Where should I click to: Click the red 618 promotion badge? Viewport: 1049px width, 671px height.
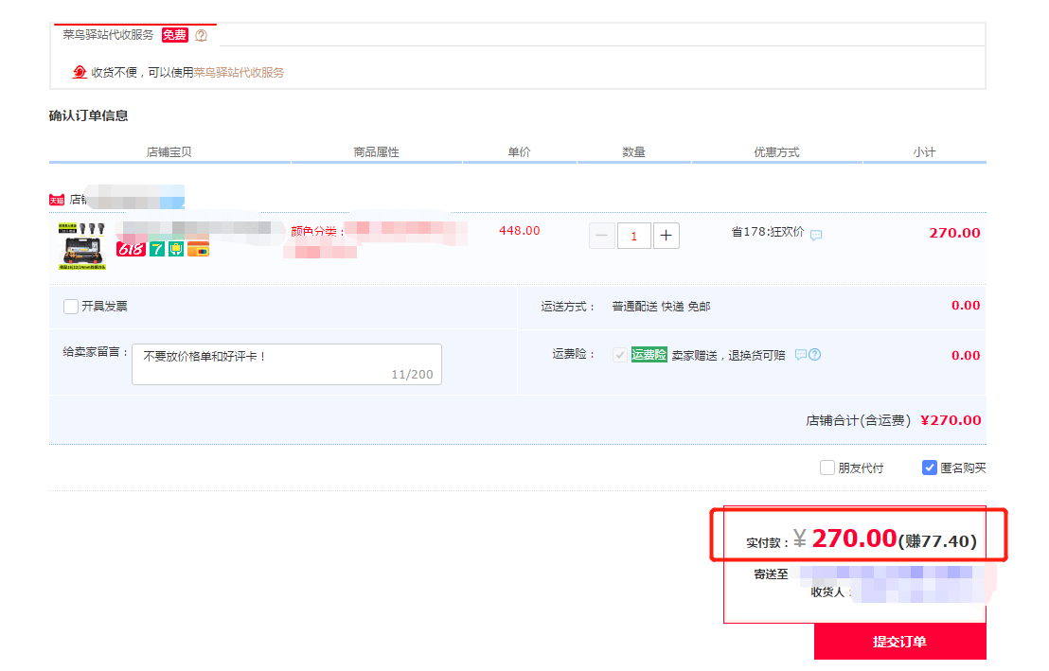131,250
